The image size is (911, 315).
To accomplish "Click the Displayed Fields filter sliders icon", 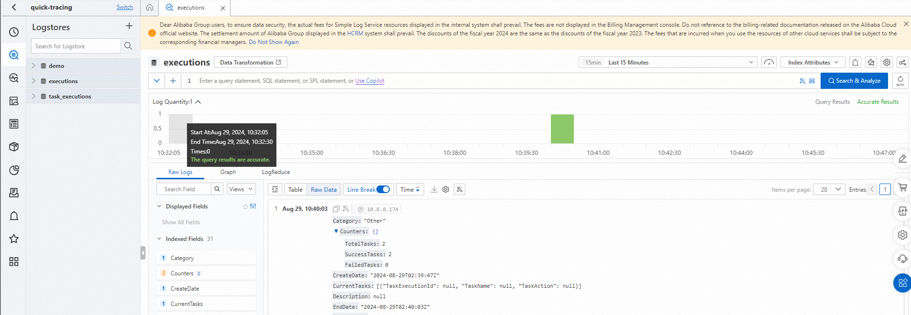I will coord(253,206).
